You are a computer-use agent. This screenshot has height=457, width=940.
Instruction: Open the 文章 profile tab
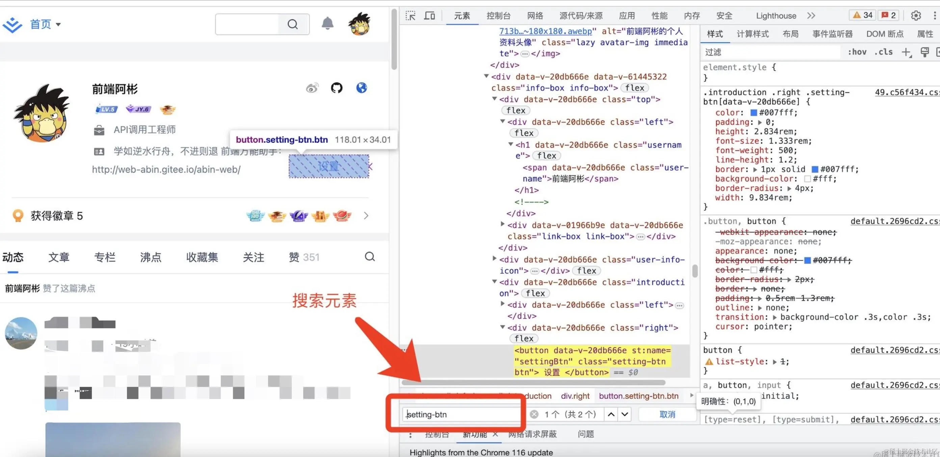pyautogui.click(x=59, y=257)
